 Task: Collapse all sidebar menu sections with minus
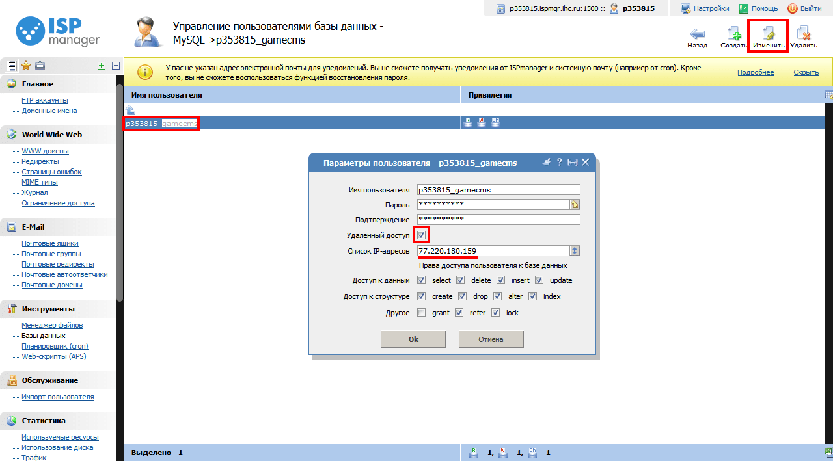[116, 66]
